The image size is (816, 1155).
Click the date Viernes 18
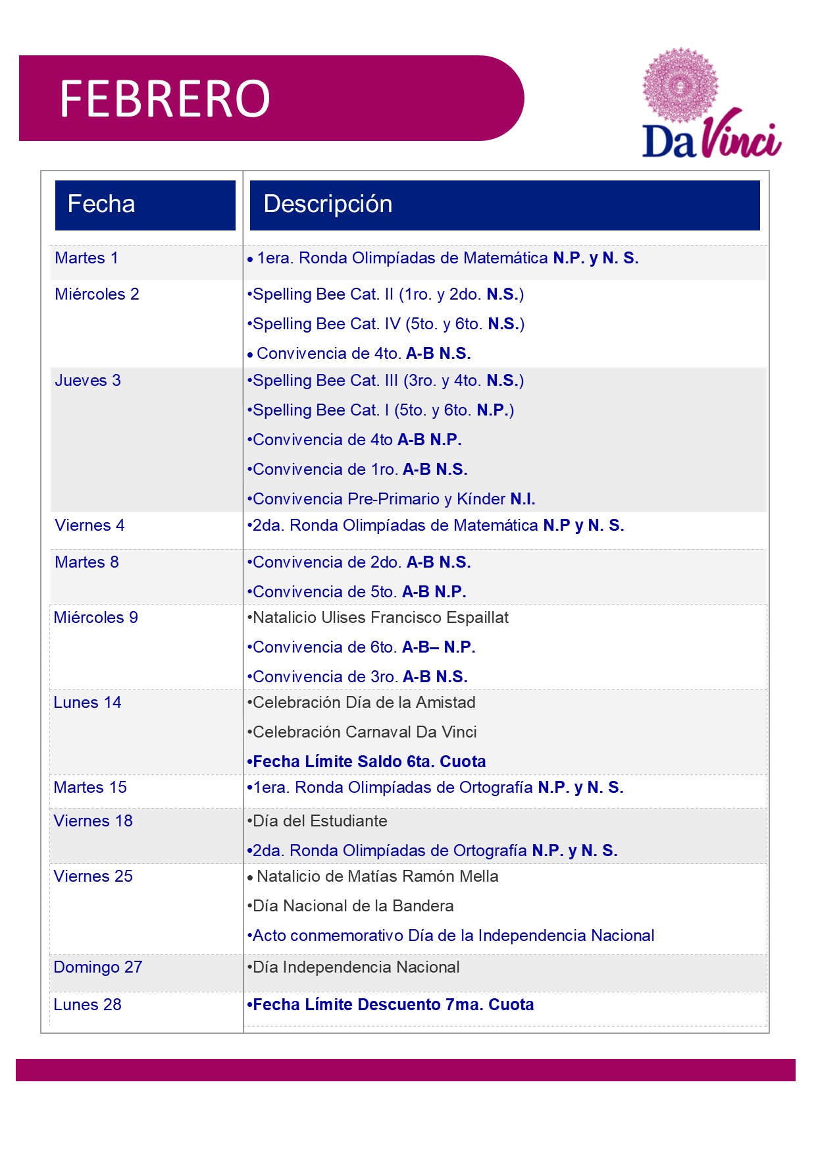pos(93,821)
